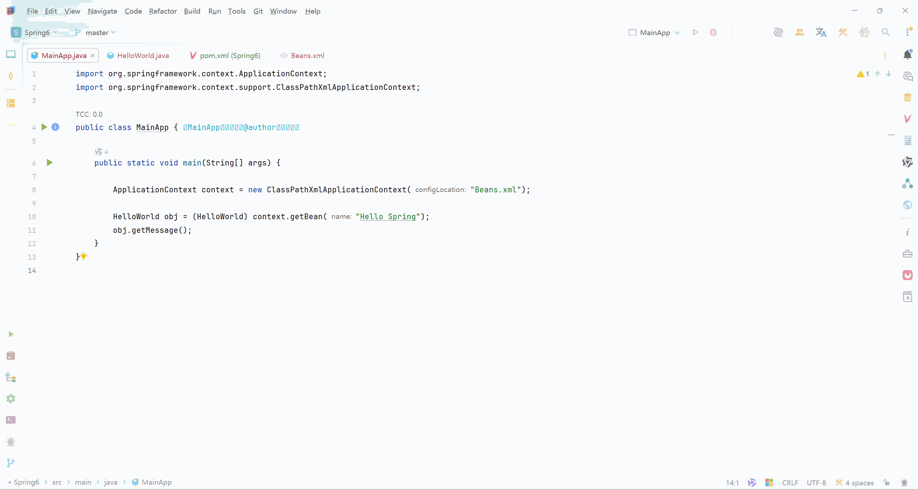Switch to the Beans.xml tab
The width and height of the screenshot is (918, 490).
tap(307, 56)
